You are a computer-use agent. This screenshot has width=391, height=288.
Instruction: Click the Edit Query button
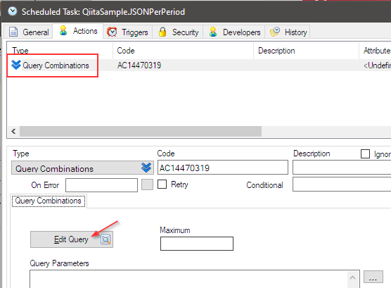pyautogui.click(x=72, y=239)
